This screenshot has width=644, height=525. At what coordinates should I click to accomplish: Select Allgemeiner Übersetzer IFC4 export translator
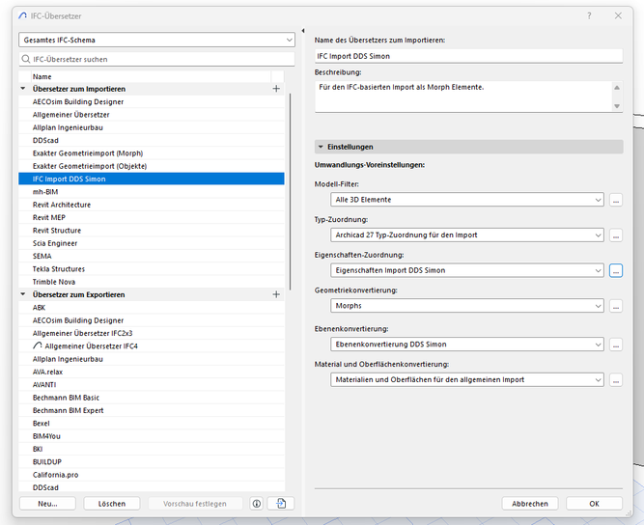[92, 345]
